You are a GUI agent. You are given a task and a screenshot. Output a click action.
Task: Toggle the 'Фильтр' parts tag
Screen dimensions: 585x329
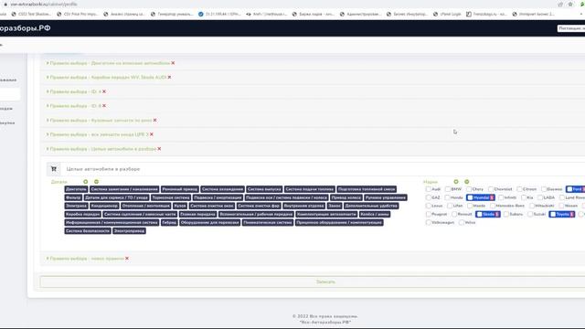[73, 197]
